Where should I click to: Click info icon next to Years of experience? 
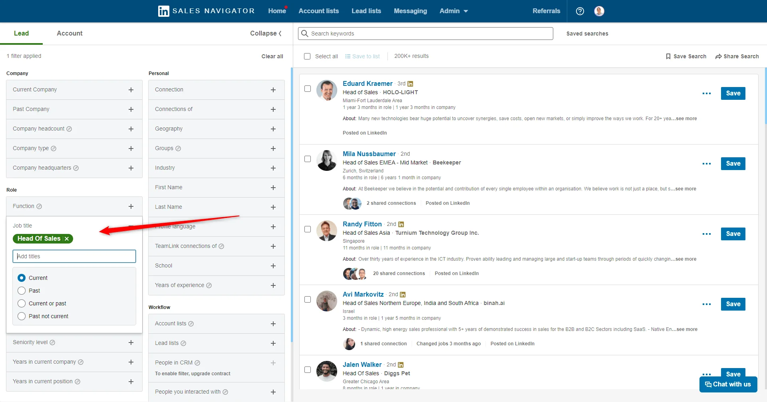tap(209, 285)
